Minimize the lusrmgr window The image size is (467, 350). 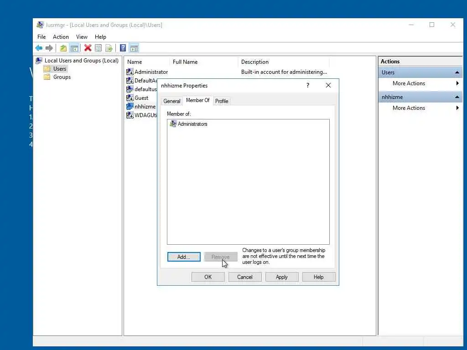click(411, 25)
